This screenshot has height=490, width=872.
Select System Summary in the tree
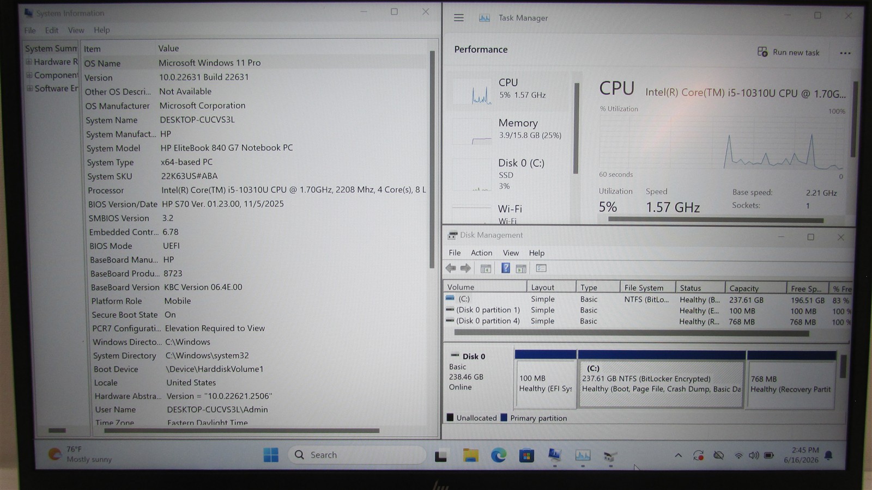(x=51, y=48)
